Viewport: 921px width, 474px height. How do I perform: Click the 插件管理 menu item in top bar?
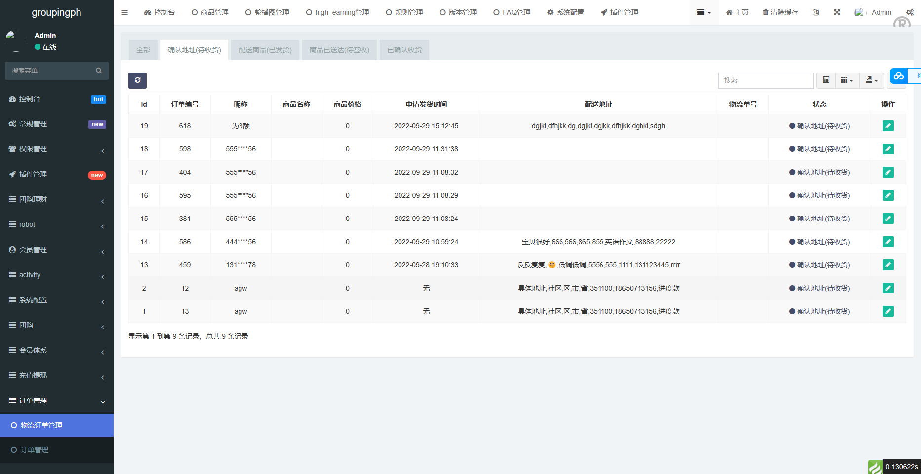tap(619, 12)
